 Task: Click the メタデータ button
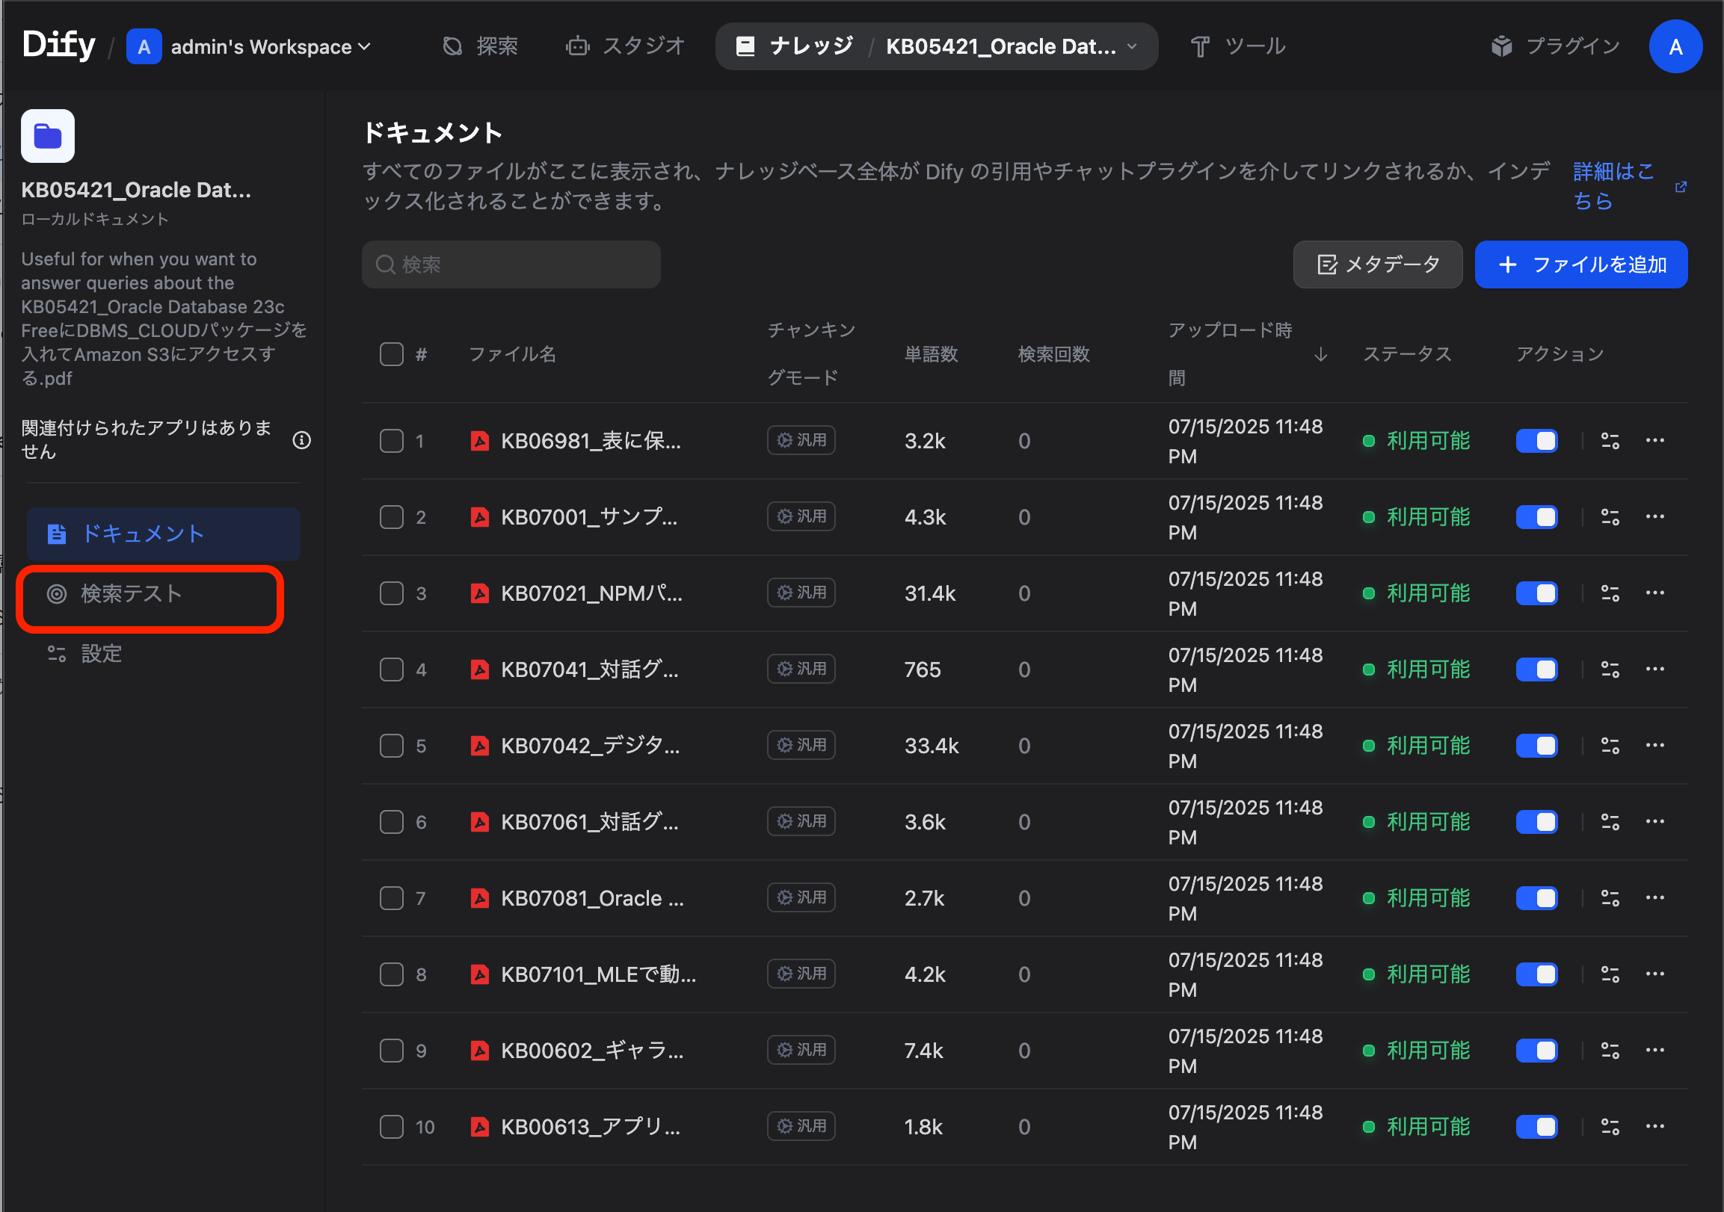(x=1377, y=265)
